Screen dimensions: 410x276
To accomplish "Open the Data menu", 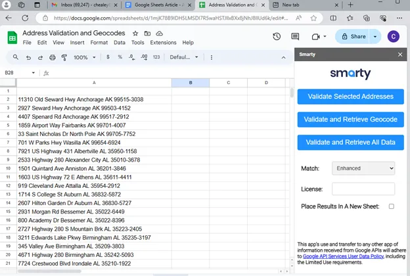I will click(119, 43).
